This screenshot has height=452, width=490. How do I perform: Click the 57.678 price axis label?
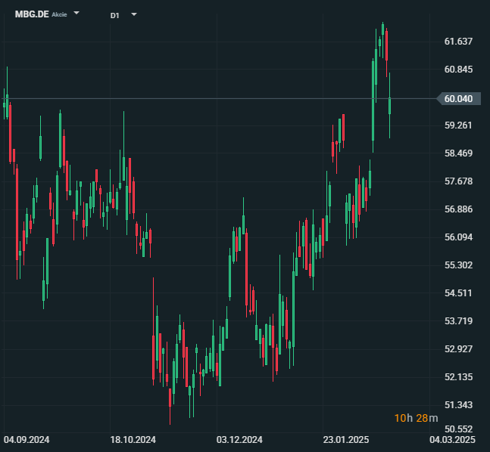(458, 181)
